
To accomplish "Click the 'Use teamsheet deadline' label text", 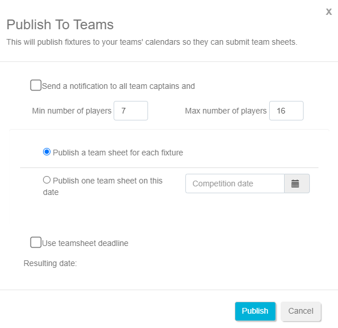I will pyautogui.click(x=85, y=243).
